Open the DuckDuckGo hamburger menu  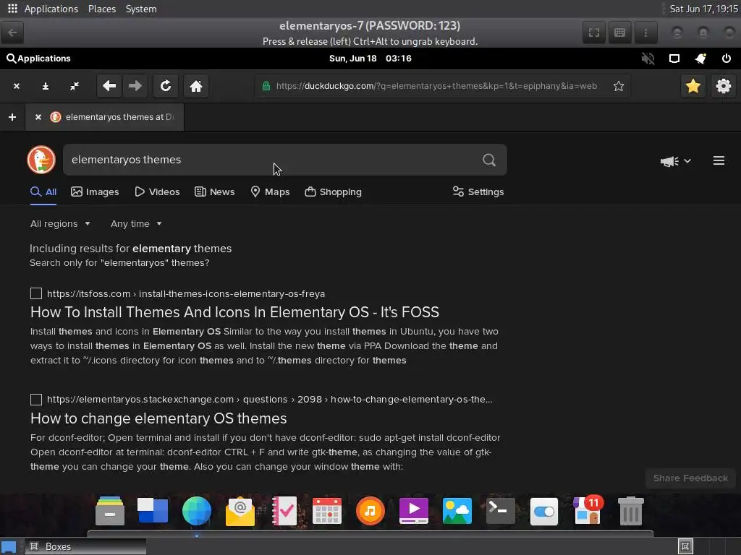pos(719,160)
